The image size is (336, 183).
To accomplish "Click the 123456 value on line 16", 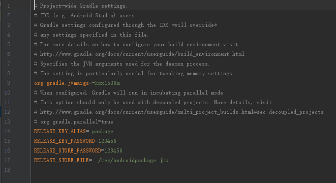I will coord(113,150).
